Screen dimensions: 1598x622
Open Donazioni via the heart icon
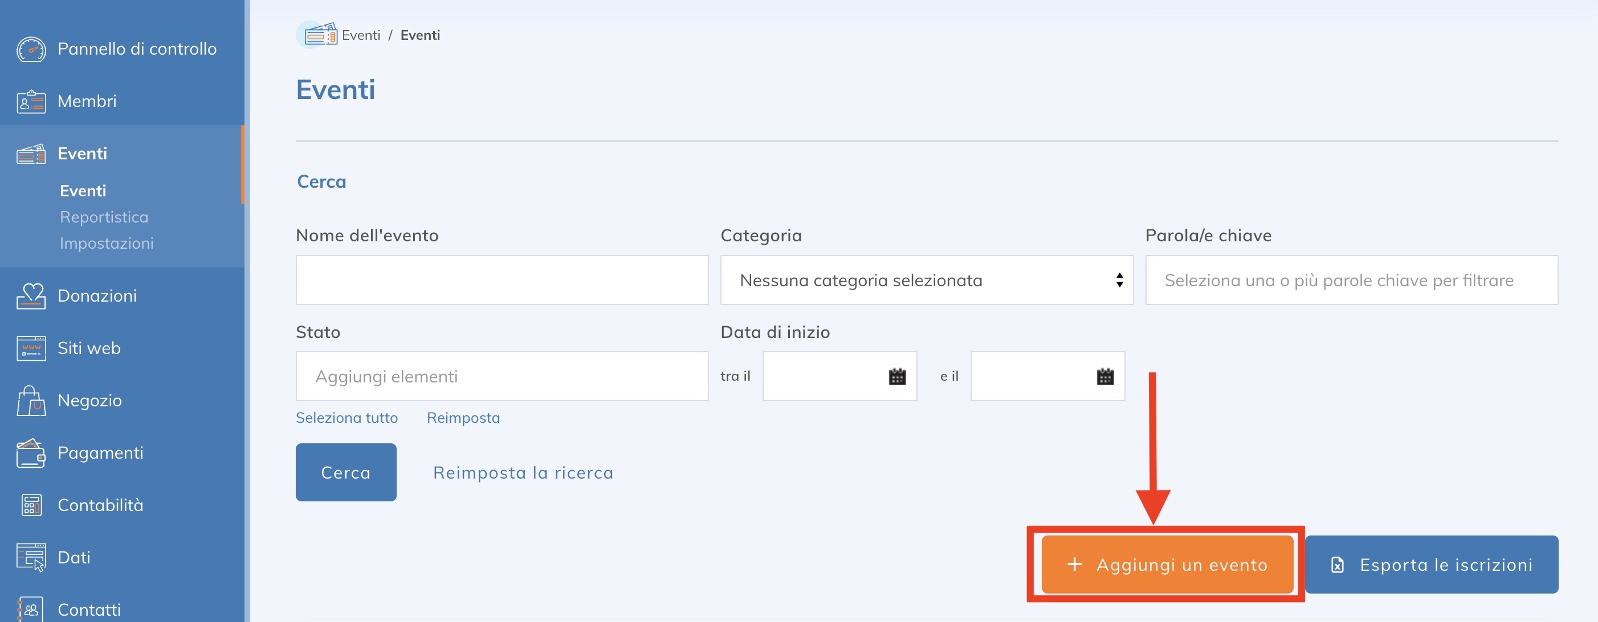(31, 295)
